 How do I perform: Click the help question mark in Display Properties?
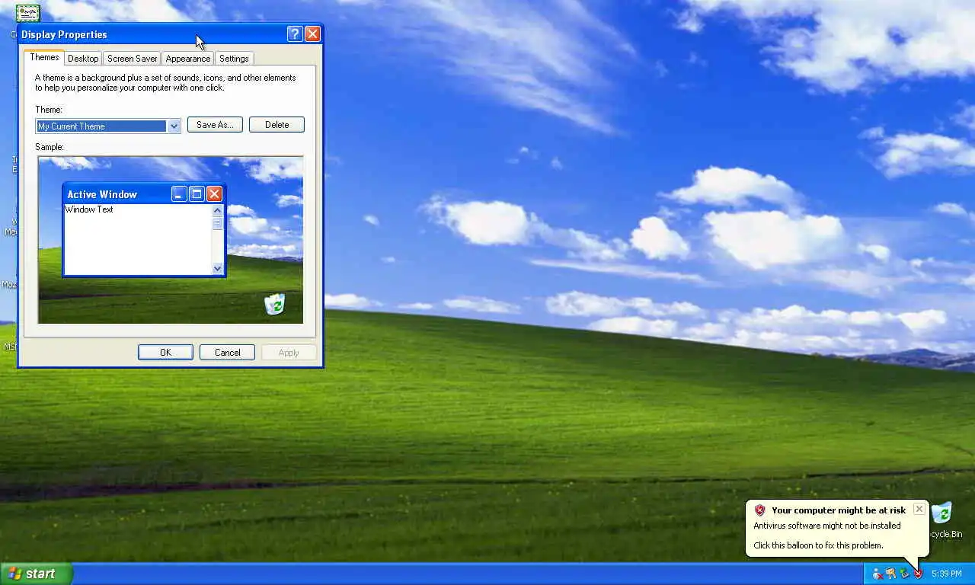pyautogui.click(x=295, y=34)
